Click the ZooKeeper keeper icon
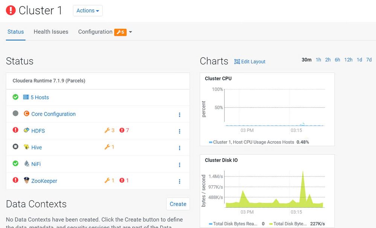The image size is (376, 228). point(26,180)
